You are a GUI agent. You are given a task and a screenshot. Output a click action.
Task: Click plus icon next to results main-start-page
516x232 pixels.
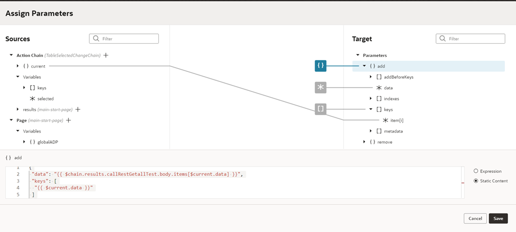coord(78,109)
